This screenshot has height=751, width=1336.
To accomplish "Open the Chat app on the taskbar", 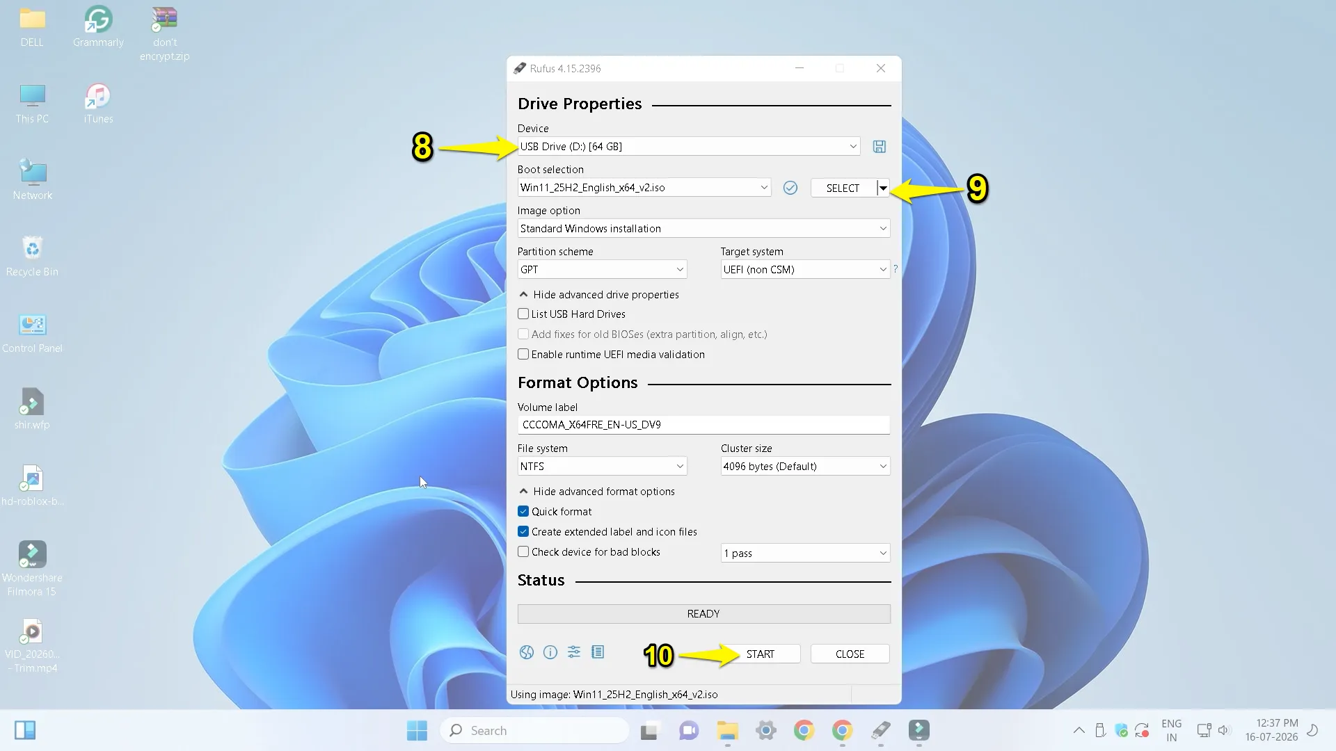I will (x=688, y=730).
